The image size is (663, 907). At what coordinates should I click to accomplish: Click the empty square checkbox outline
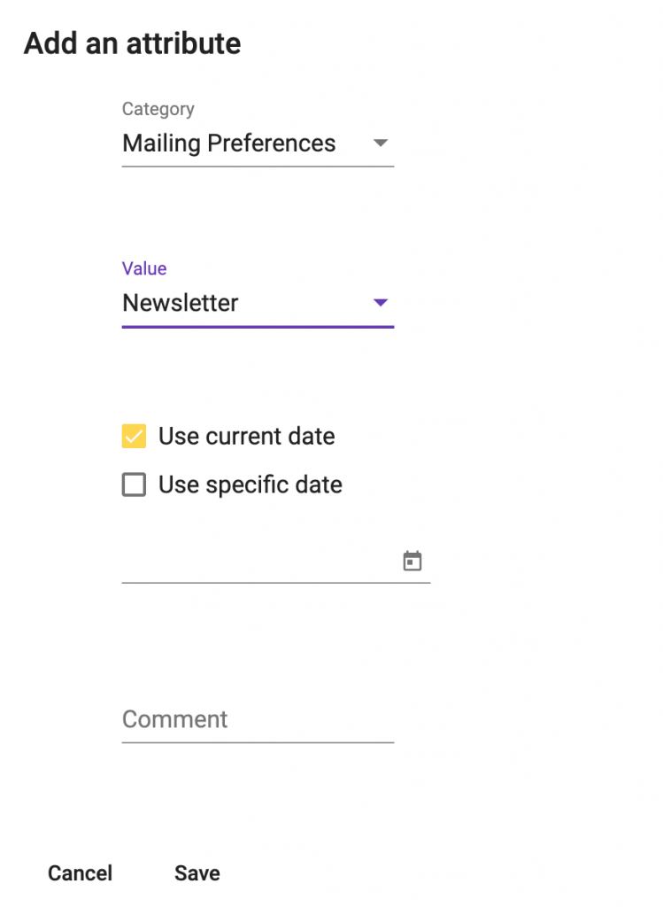click(134, 485)
